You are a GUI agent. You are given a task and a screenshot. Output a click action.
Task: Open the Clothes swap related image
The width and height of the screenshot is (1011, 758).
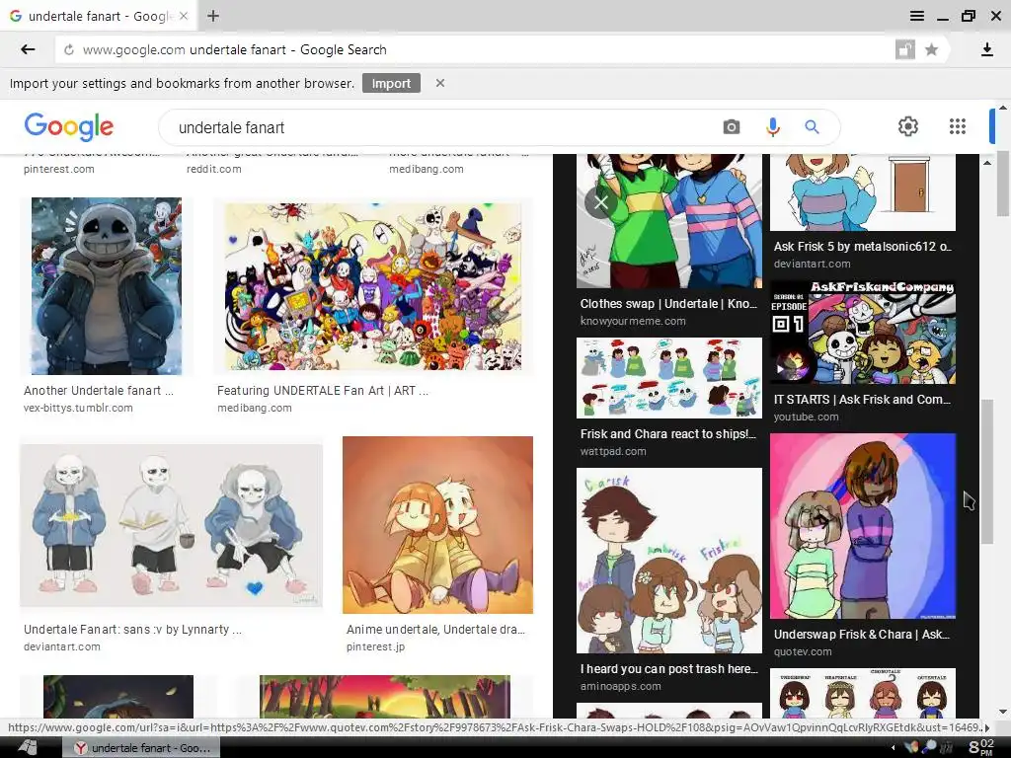(669, 221)
